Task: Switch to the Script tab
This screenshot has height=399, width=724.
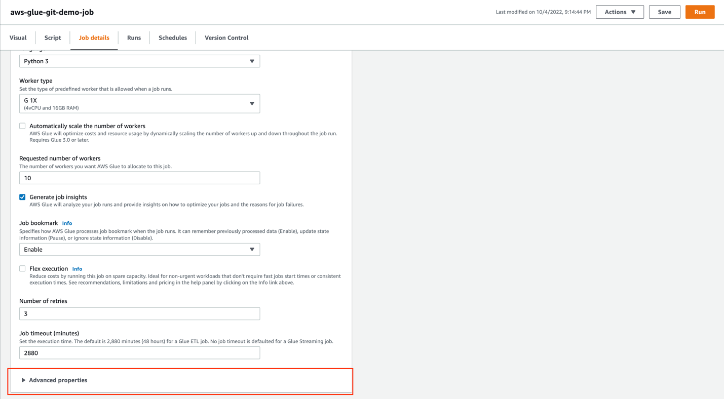Action: pos(53,37)
